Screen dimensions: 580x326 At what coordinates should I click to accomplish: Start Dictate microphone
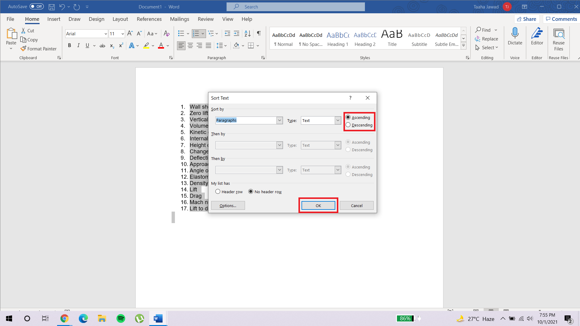point(515,36)
